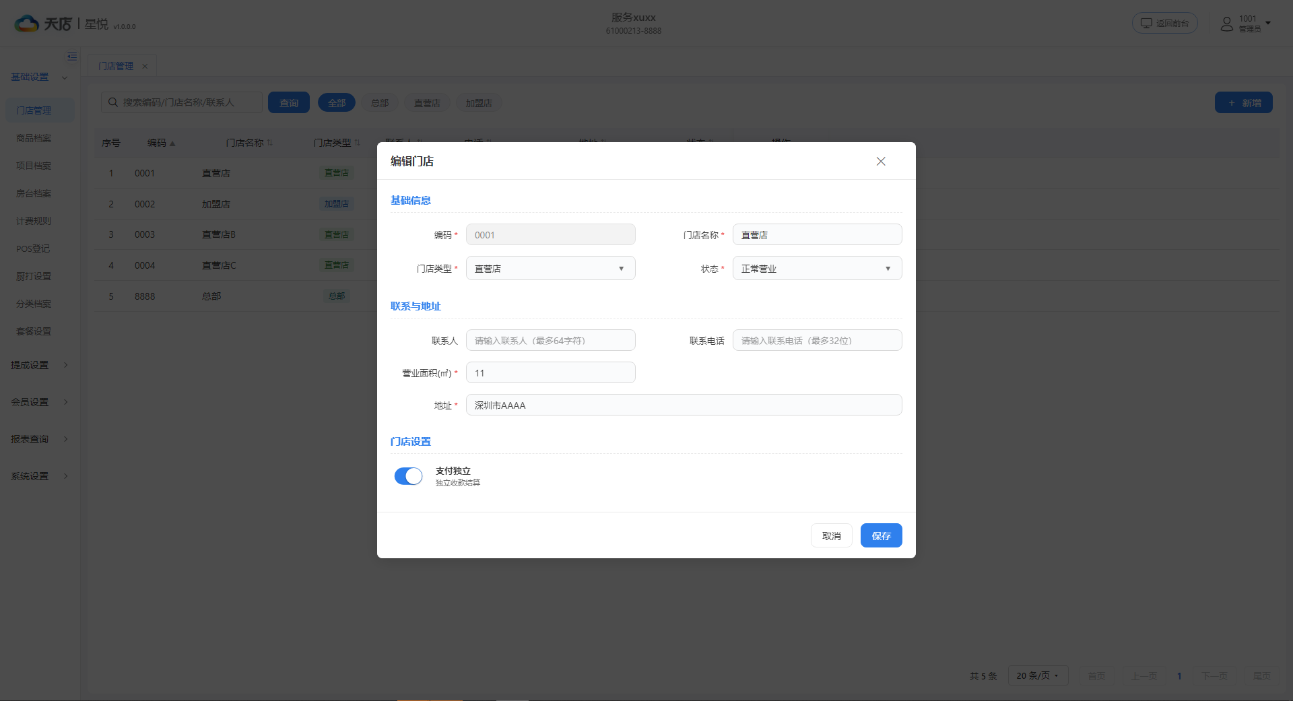Close the 门店管理 tab with its x icon
The image size is (1293, 701).
click(145, 66)
